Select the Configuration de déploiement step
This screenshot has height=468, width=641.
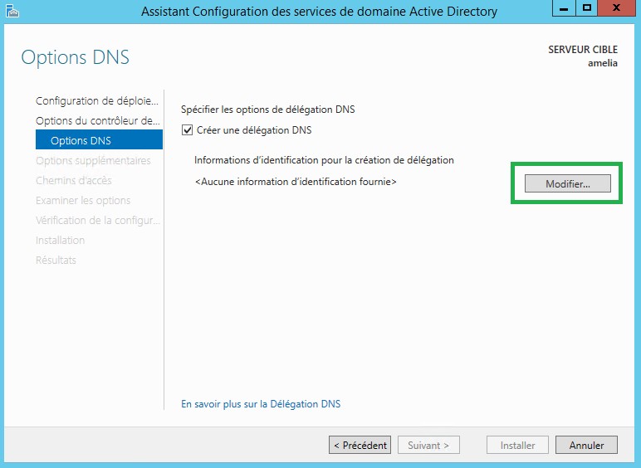[x=96, y=101]
